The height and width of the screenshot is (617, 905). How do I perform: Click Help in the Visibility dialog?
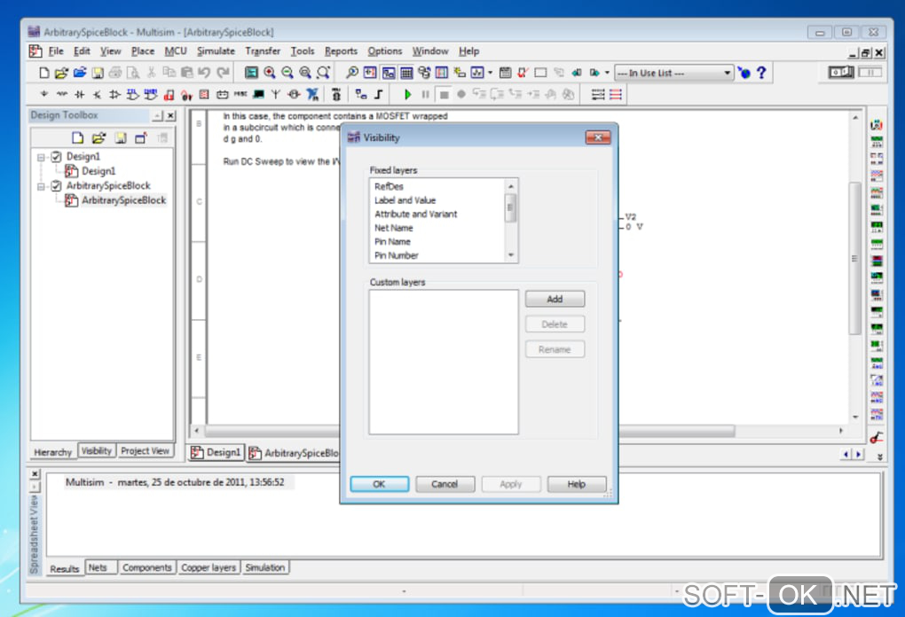tap(577, 484)
